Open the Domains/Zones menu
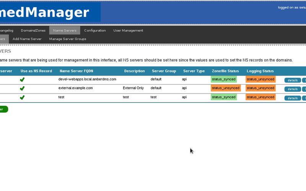The height and width of the screenshot is (191, 306). tap(33, 31)
